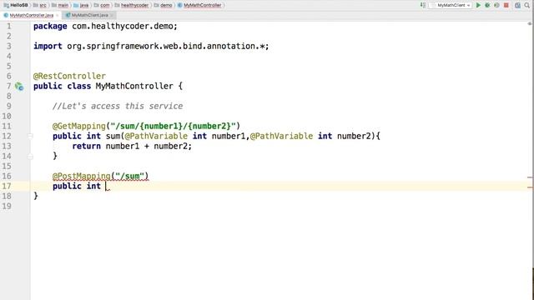
Task: Click the return statement on line 13
Action: 132,147
